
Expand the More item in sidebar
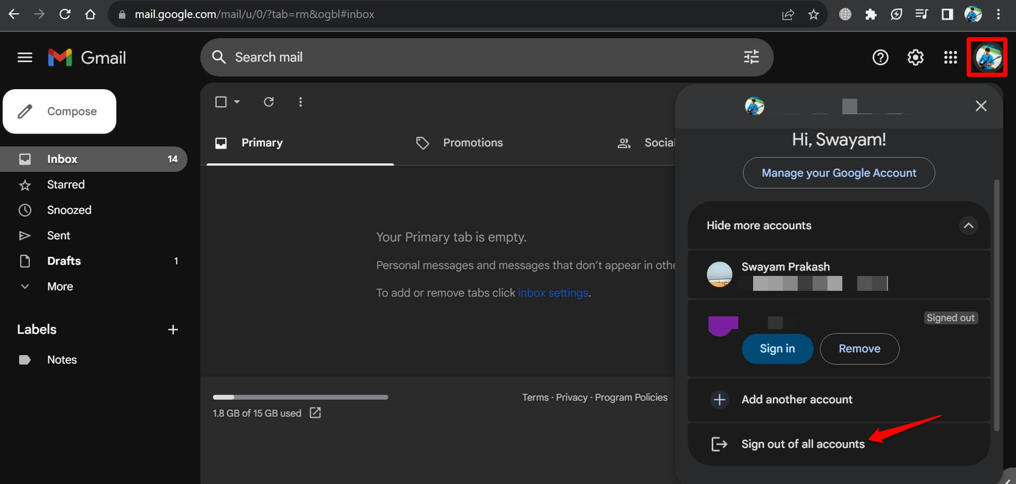[x=60, y=287]
